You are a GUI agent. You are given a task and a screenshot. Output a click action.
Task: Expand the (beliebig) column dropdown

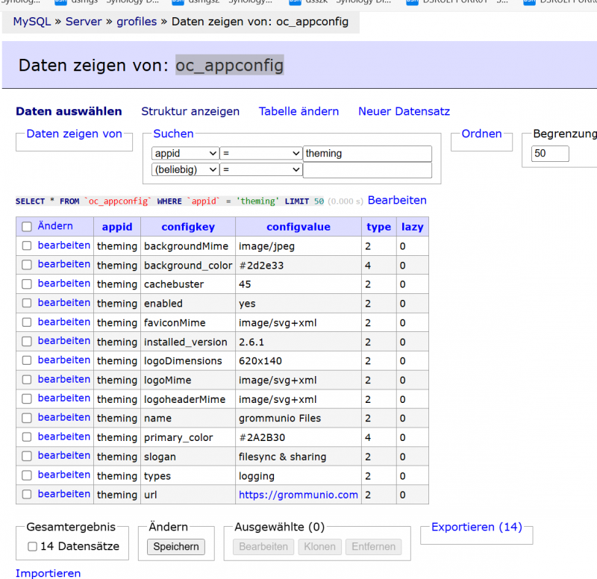pyautogui.click(x=185, y=170)
